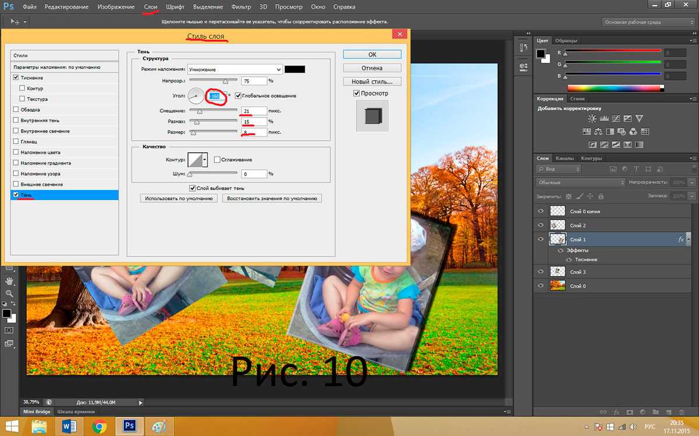Open Chrome from the taskbar
Viewport: 699px width, 436px height.
coord(99,426)
